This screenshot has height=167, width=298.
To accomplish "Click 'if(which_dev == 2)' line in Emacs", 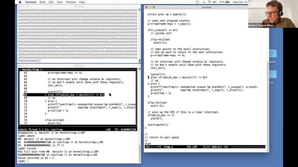I will (161, 115).
